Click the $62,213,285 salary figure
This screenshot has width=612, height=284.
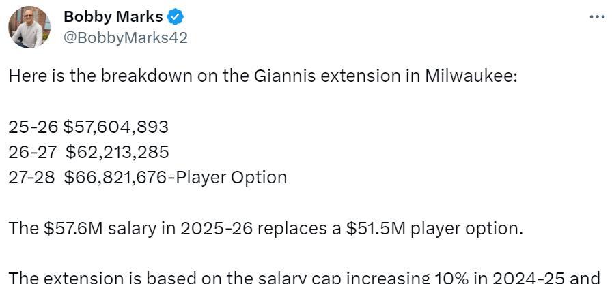tap(117, 152)
